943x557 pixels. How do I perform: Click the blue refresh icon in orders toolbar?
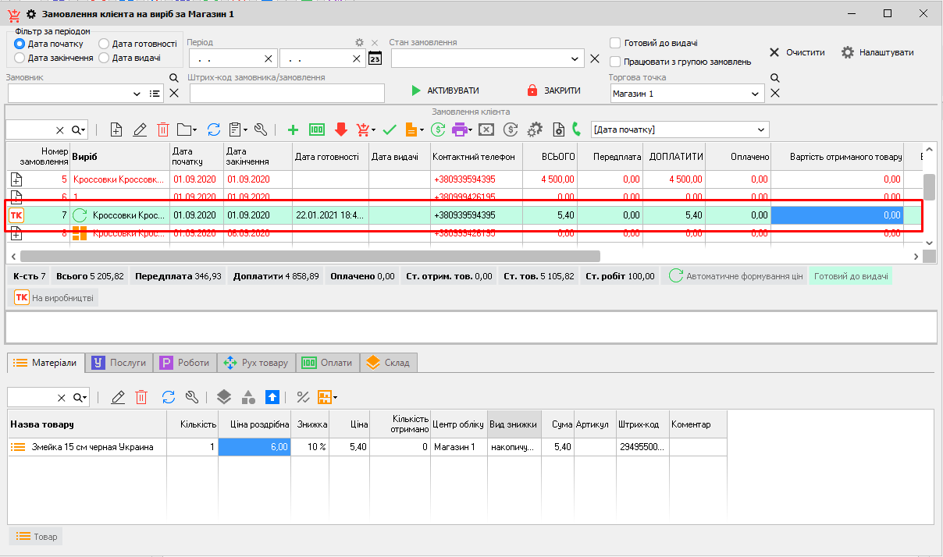214,129
